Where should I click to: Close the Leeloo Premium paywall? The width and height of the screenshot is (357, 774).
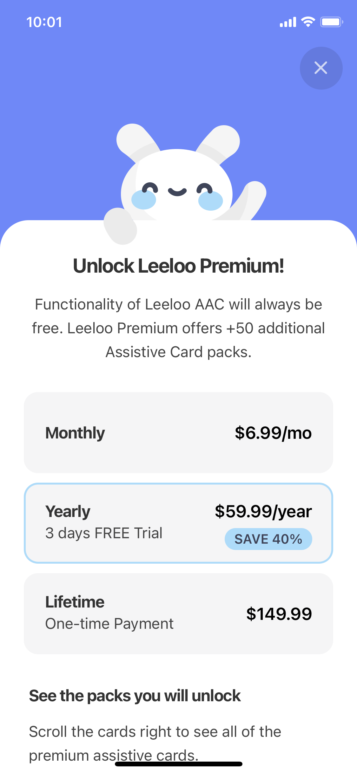point(321,68)
